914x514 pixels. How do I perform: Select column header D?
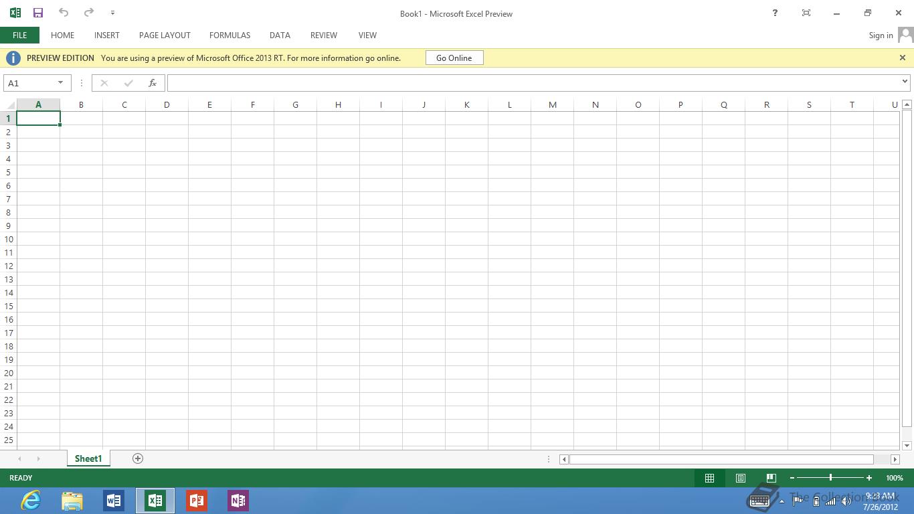click(167, 104)
